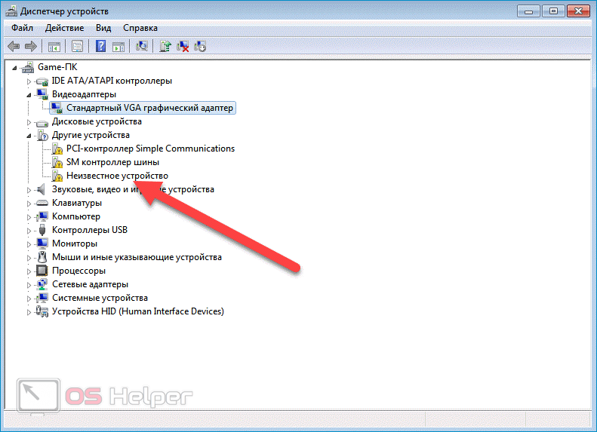Select the Game-ПК root label
Screen dimensions: 597x432
(x=57, y=67)
